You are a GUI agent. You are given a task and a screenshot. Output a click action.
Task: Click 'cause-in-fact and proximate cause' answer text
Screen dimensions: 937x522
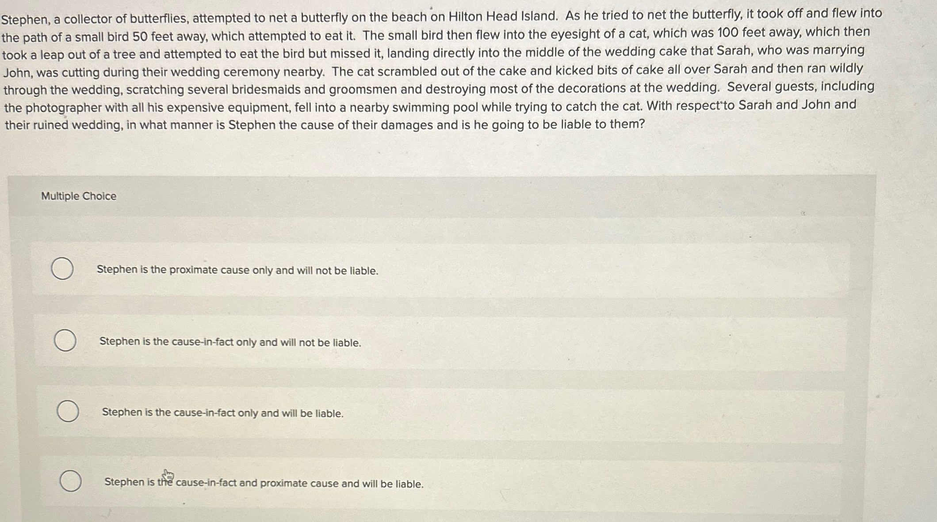point(264,484)
